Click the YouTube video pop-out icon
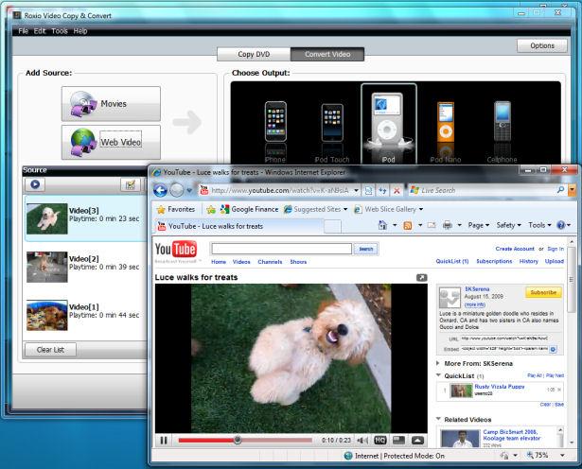 pos(421,277)
